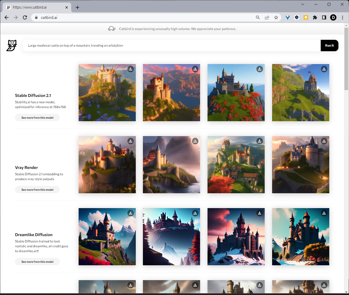
Task: Download fourth Vray Render castle image
Action: [324, 141]
